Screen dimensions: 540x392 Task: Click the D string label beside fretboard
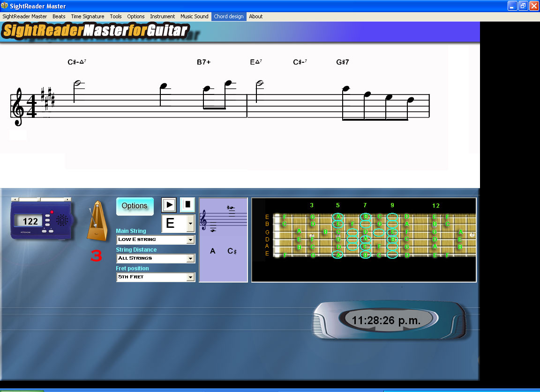click(x=267, y=239)
